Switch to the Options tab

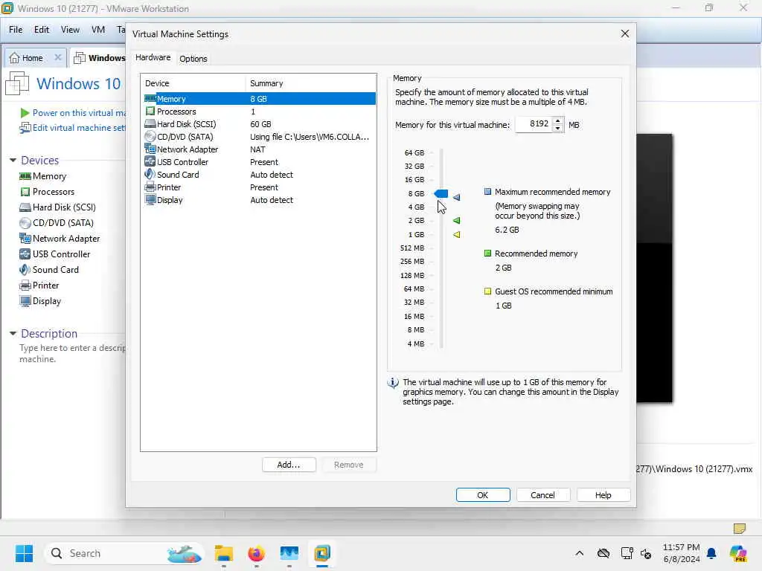coord(193,59)
